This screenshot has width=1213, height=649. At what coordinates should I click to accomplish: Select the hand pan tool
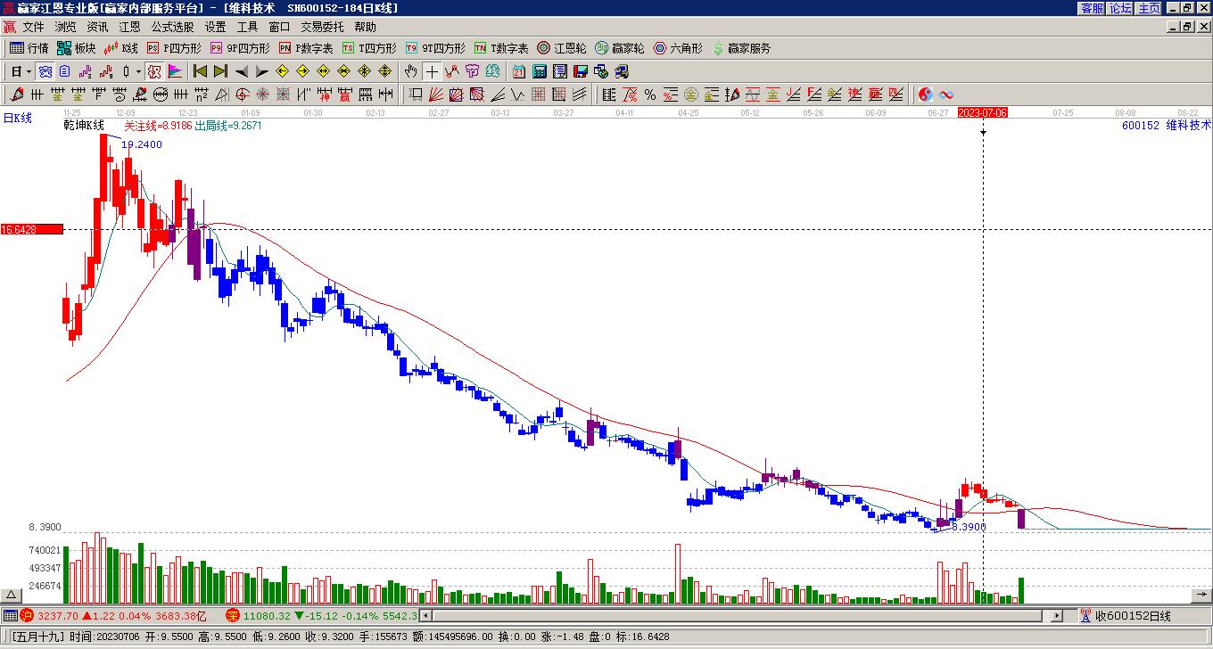[x=410, y=71]
